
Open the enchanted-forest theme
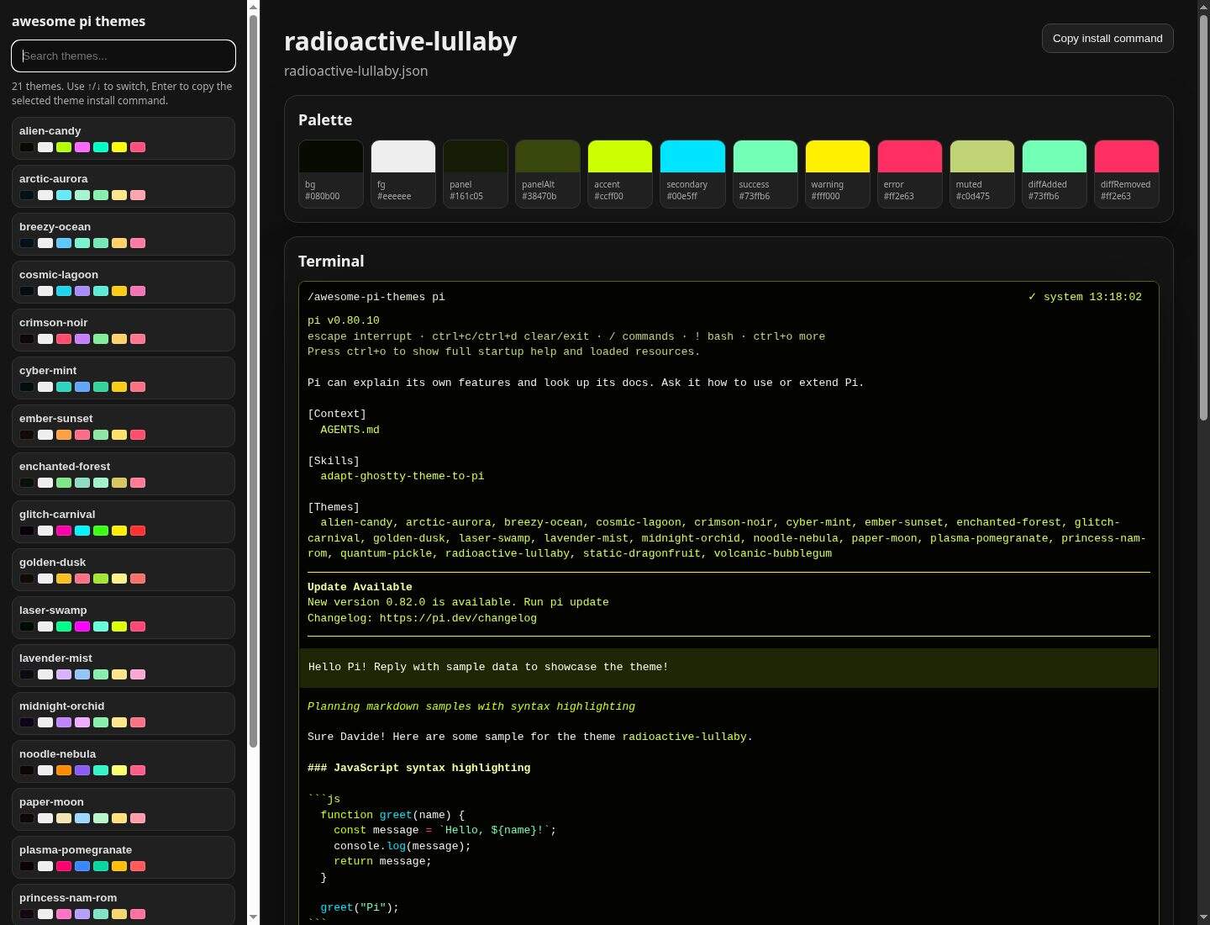pos(124,473)
